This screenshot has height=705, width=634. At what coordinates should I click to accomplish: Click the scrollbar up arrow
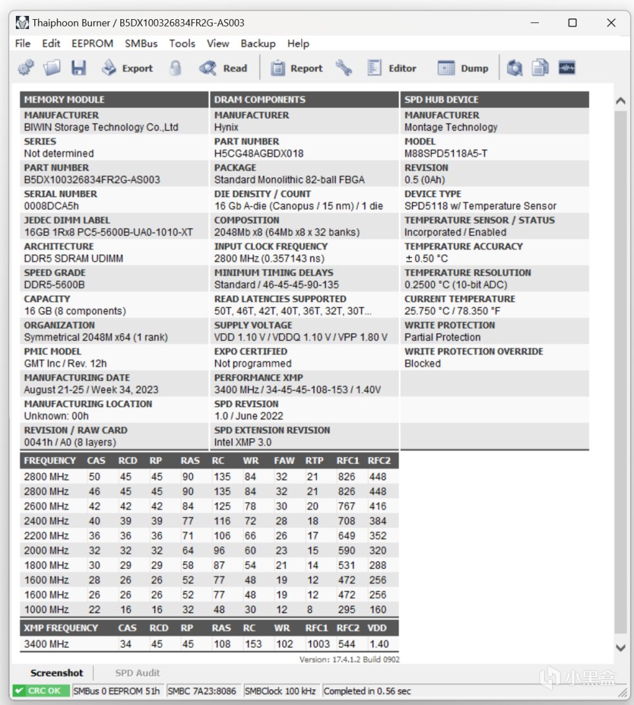tap(621, 100)
